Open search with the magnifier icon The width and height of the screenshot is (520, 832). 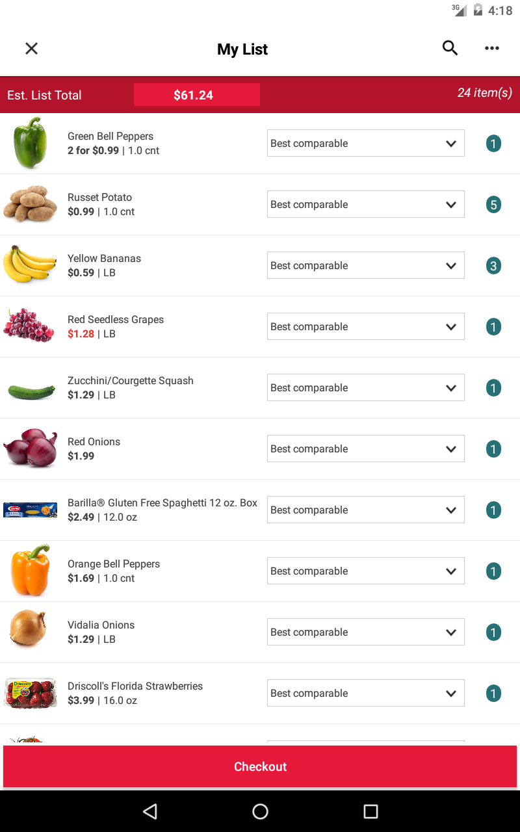[450, 48]
